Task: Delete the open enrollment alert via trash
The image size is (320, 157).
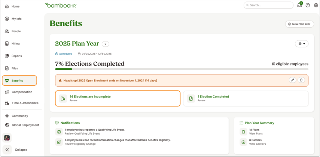Action: (x=301, y=80)
